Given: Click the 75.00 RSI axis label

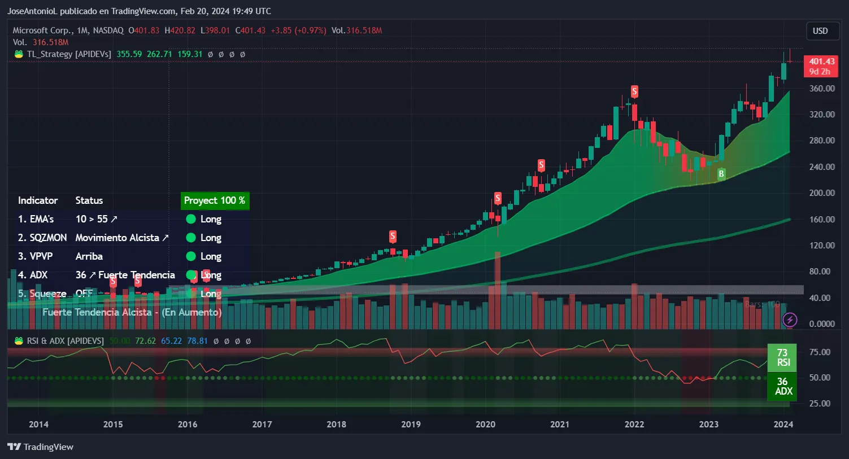Looking at the screenshot, I should point(820,352).
